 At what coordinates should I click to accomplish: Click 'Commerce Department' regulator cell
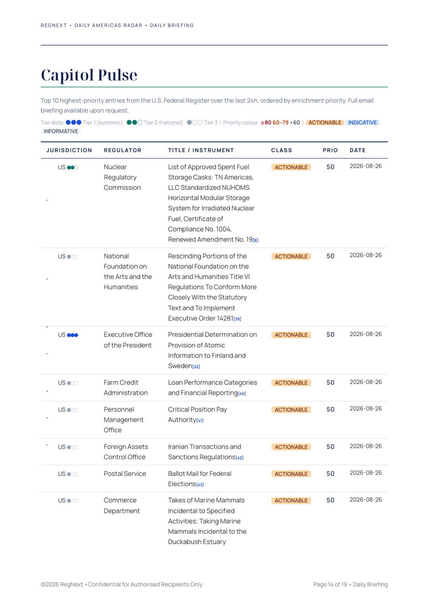click(x=122, y=506)
